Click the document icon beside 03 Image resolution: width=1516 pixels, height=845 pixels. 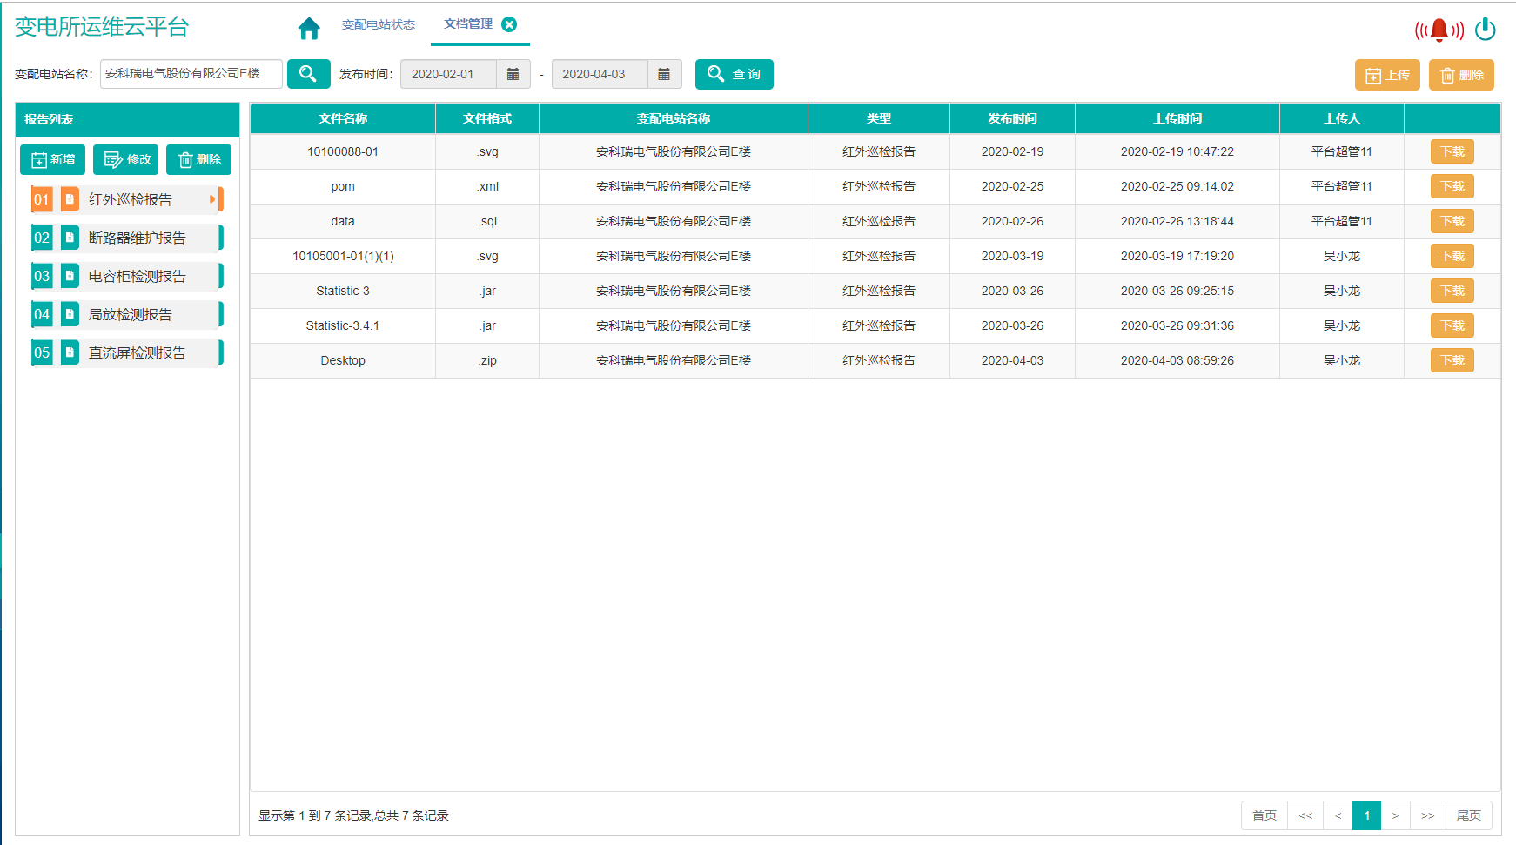pos(70,276)
